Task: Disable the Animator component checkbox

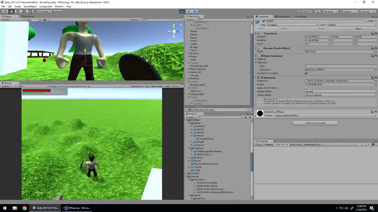Action: coord(262,78)
